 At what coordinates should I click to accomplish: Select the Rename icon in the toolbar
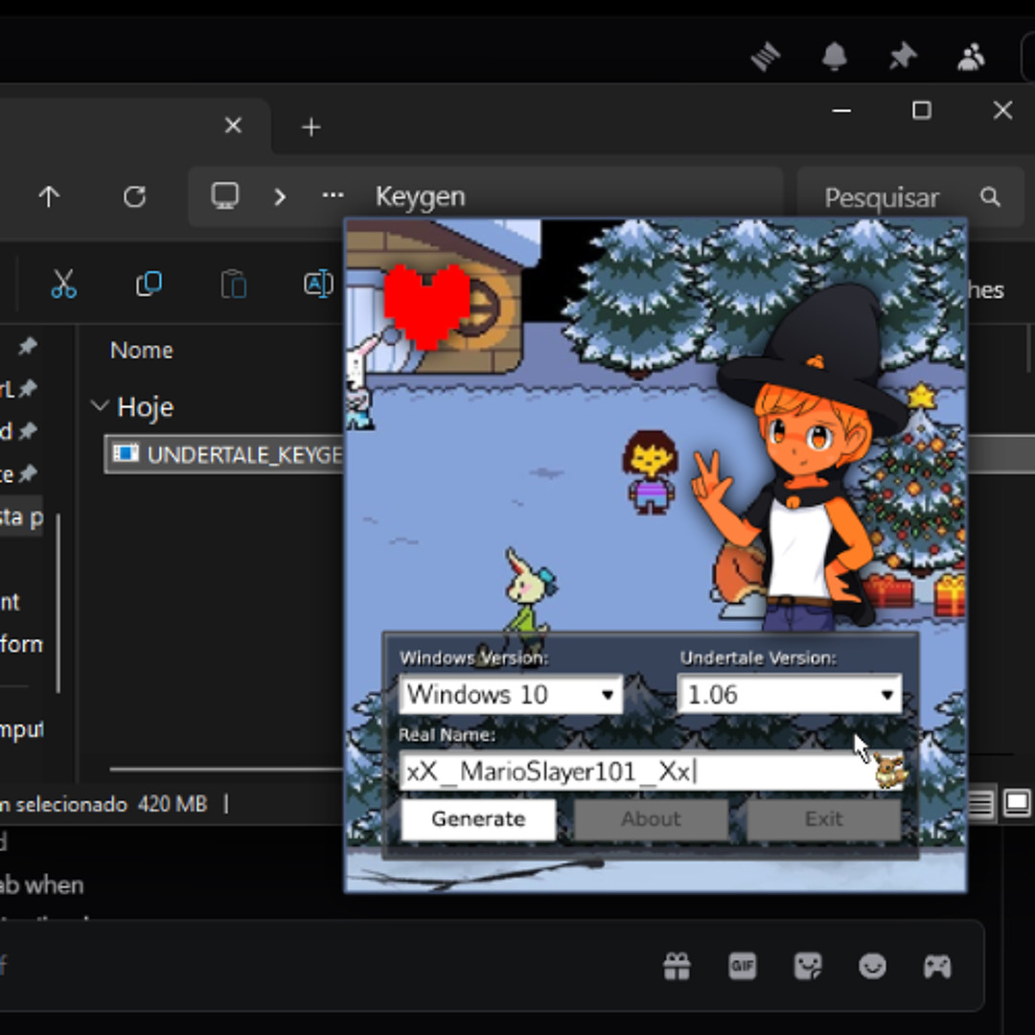[x=317, y=284]
